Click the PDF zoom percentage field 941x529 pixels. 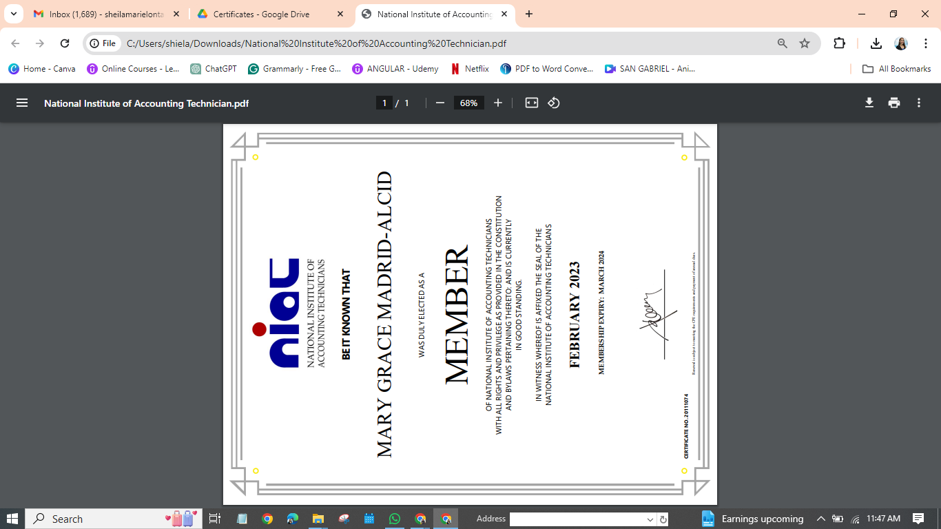[x=468, y=103]
